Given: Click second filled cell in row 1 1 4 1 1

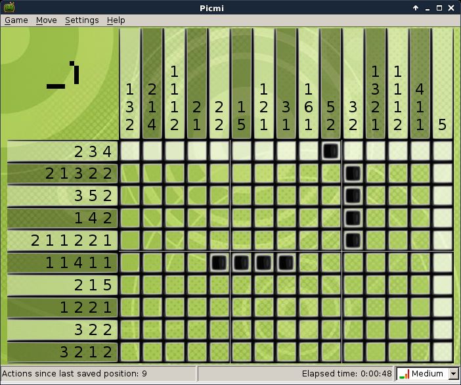Looking at the screenshot, I should 242,263.
